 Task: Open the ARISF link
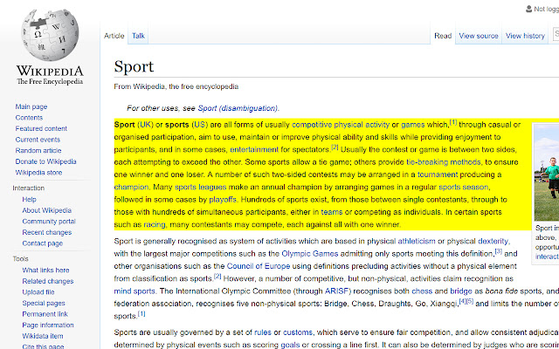click(336, 291)
